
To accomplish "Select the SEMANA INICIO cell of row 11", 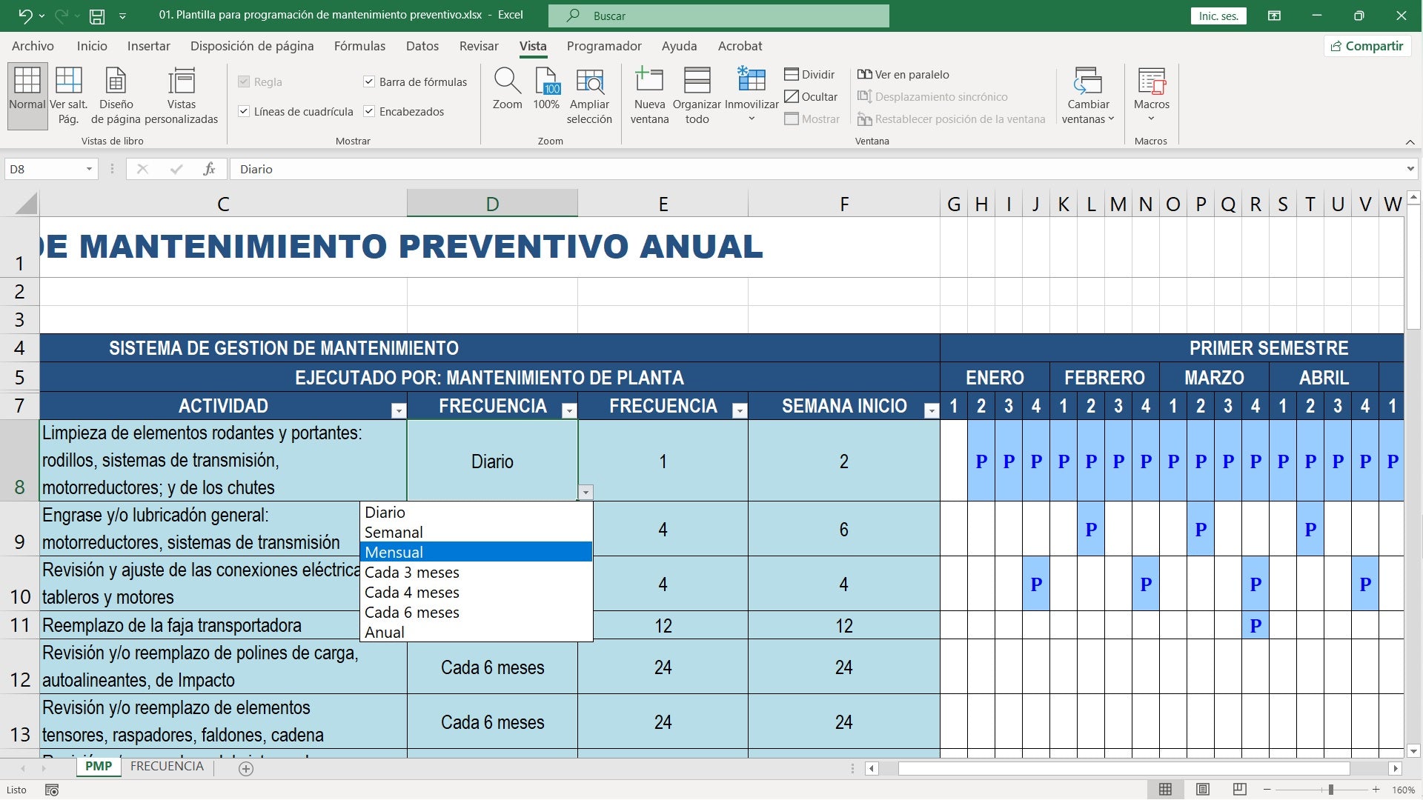I will 843,625.
